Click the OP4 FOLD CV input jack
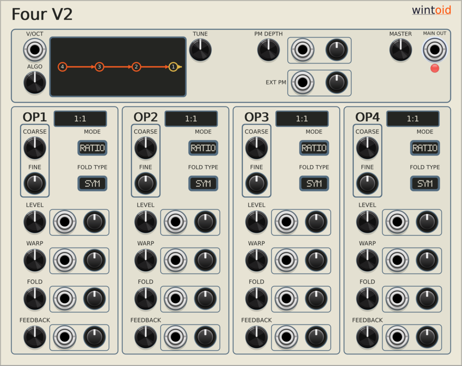The width and height of the screenshot is (462, 366). click(397, 299)
